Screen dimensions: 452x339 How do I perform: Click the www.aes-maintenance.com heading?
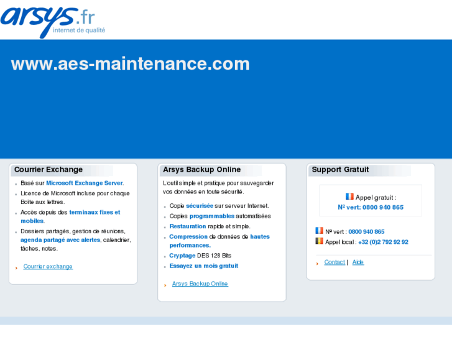[131, 64]
